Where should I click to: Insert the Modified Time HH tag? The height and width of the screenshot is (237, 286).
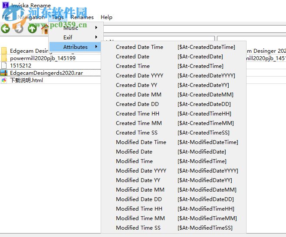pyautogui.click(x=174, y=208)
